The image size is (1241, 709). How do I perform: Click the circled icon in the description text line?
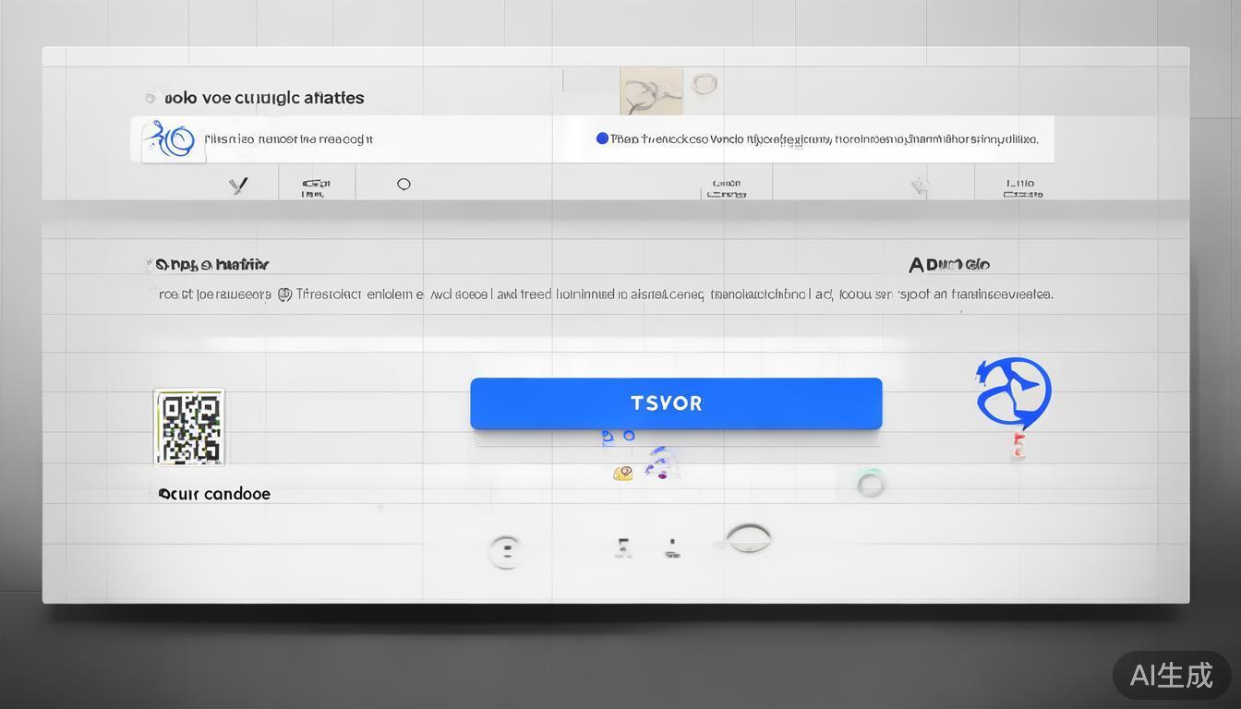pos(284,294)
